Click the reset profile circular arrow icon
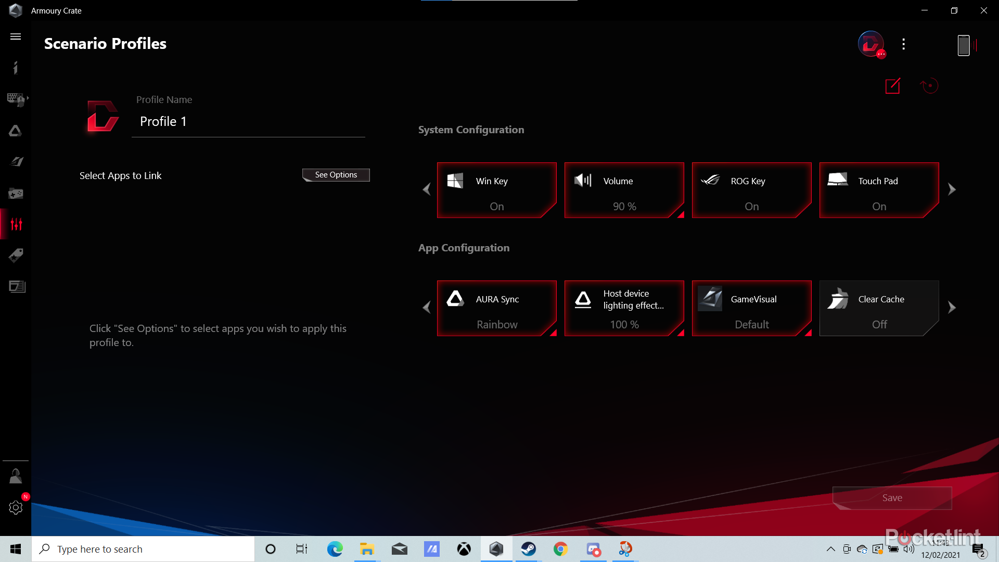The image size is (999, 562). (929, 86)
